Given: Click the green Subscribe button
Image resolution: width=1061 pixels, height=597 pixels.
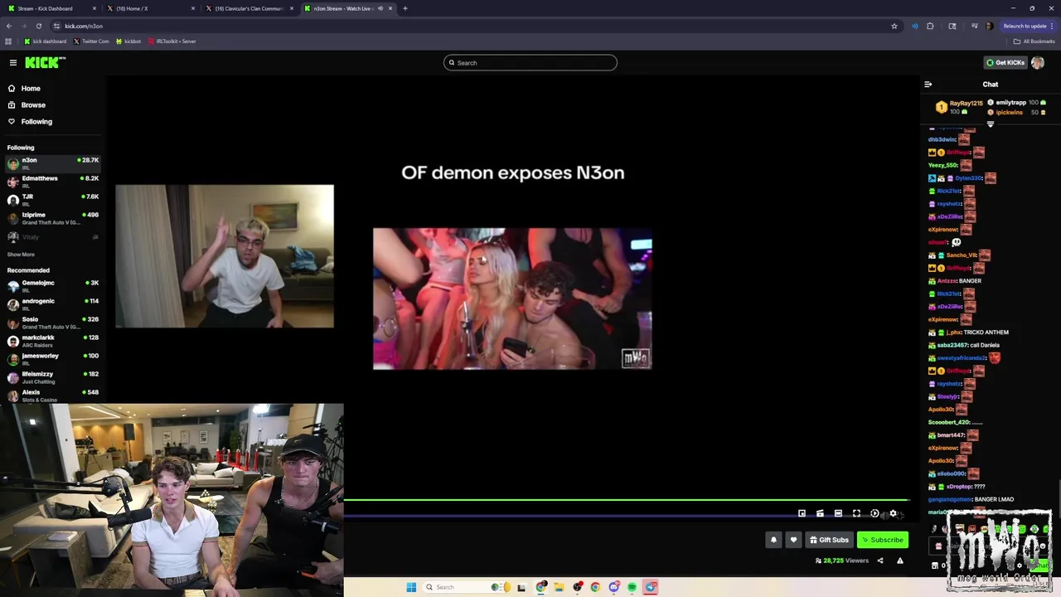Looking at the screenshot, I should [x=883, y=540].
